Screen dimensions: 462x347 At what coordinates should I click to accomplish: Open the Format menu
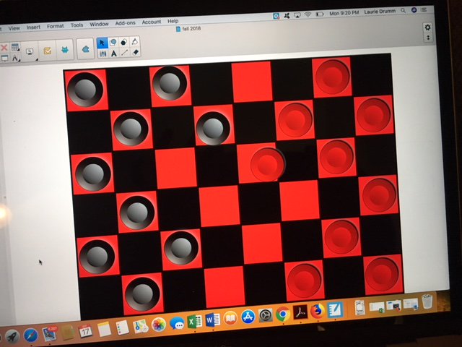(56, 26)
